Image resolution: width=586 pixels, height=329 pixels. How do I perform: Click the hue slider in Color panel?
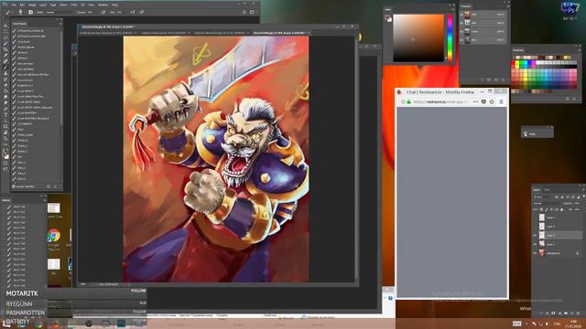(x=450, y=37)
